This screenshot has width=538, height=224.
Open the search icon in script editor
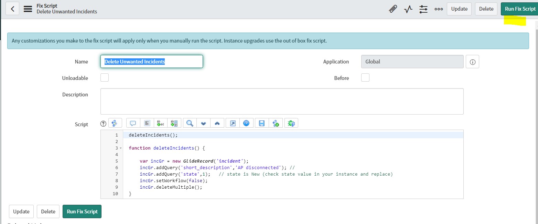(189, 123)
